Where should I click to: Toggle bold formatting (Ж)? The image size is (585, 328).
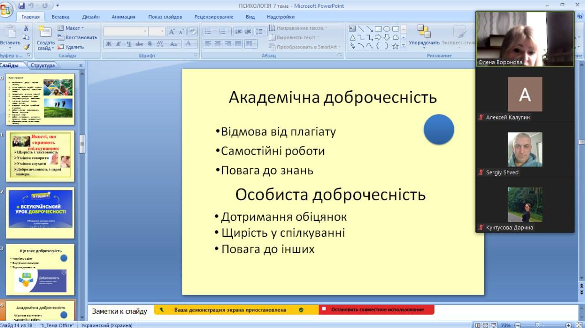tap(109, 44)
